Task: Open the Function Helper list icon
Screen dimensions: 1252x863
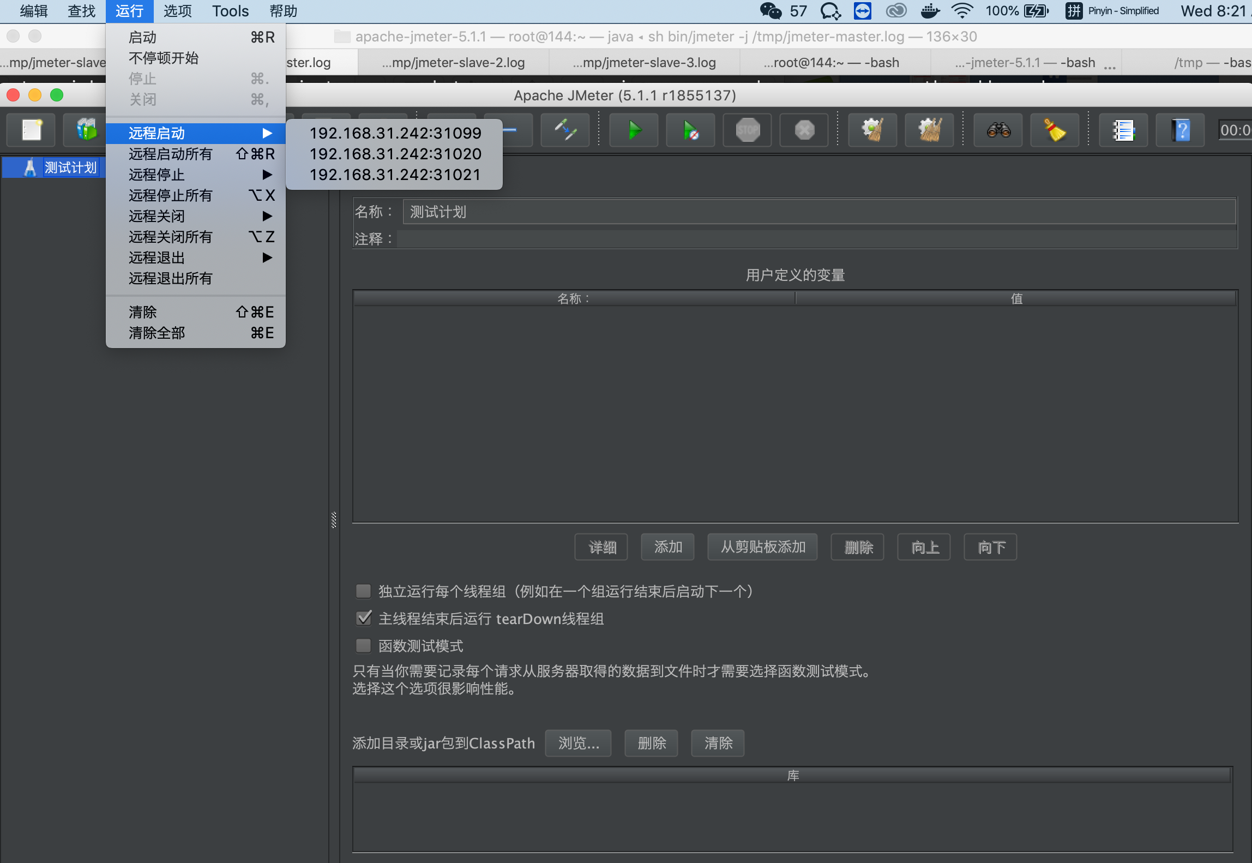Action: click(1123, 130)
